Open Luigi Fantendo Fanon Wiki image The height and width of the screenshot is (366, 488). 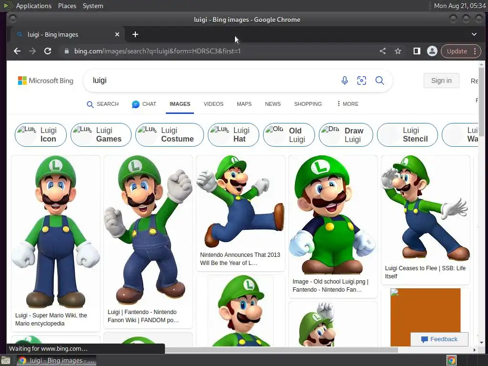[x=148, y=230]
